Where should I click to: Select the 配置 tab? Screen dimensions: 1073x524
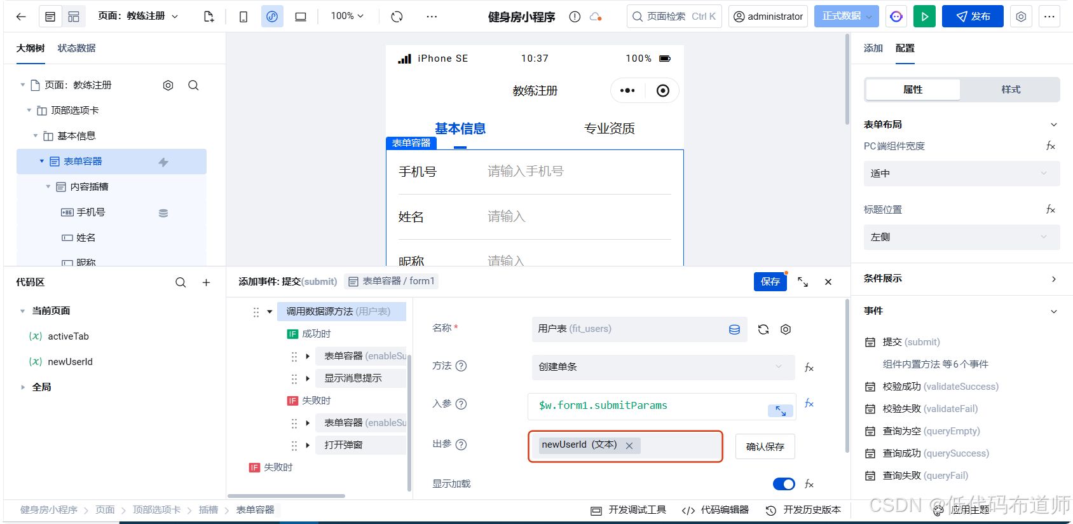click(x=905, y=48)
